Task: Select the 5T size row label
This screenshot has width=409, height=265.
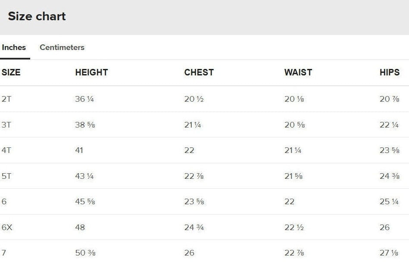Action: (x=6, y=176)
